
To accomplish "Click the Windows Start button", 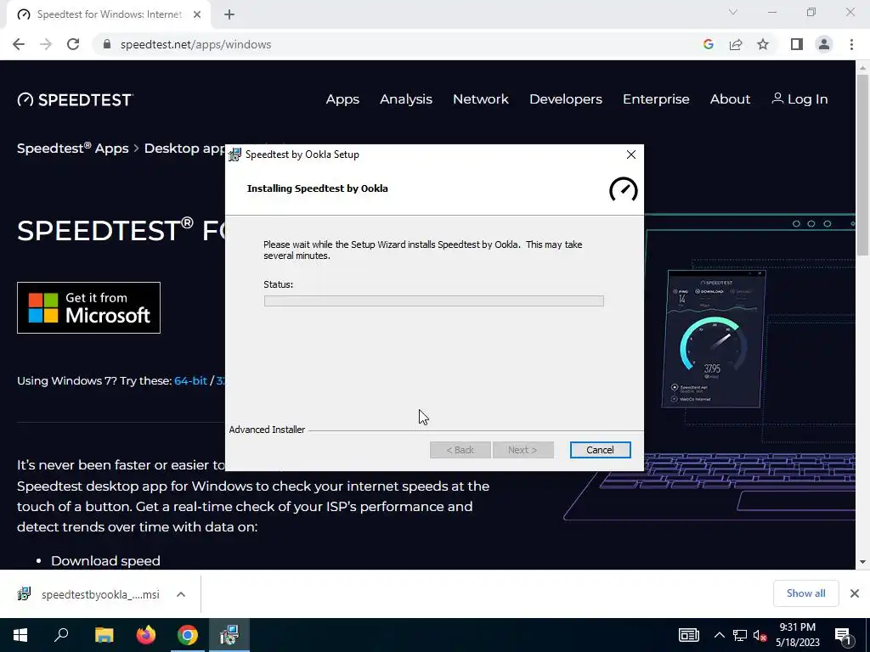I will click(20, 635).
